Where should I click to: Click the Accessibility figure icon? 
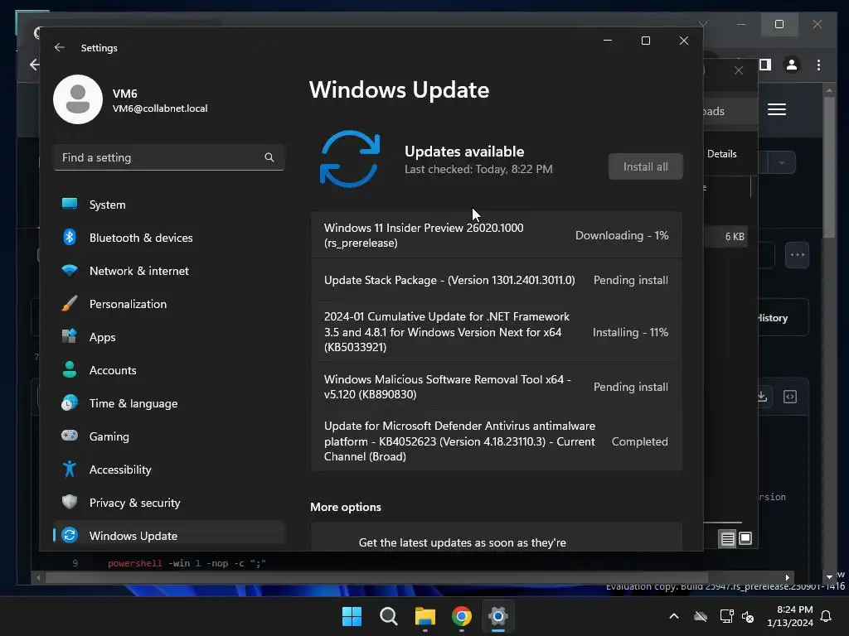tap(70, 469)
